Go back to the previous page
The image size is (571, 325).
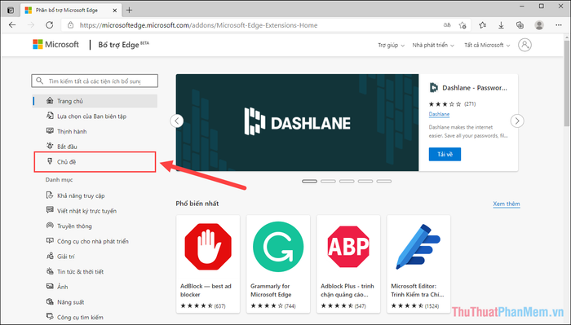12,25
